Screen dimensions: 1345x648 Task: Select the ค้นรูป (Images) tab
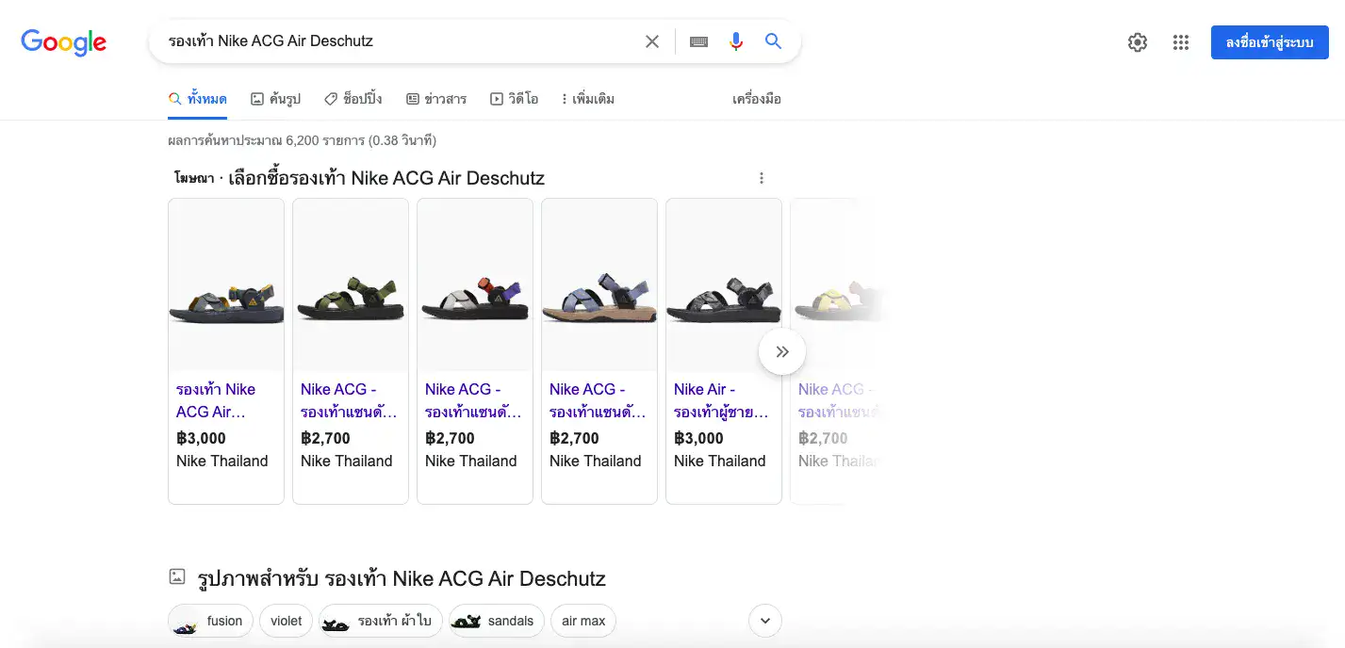(x=275, y=98)
